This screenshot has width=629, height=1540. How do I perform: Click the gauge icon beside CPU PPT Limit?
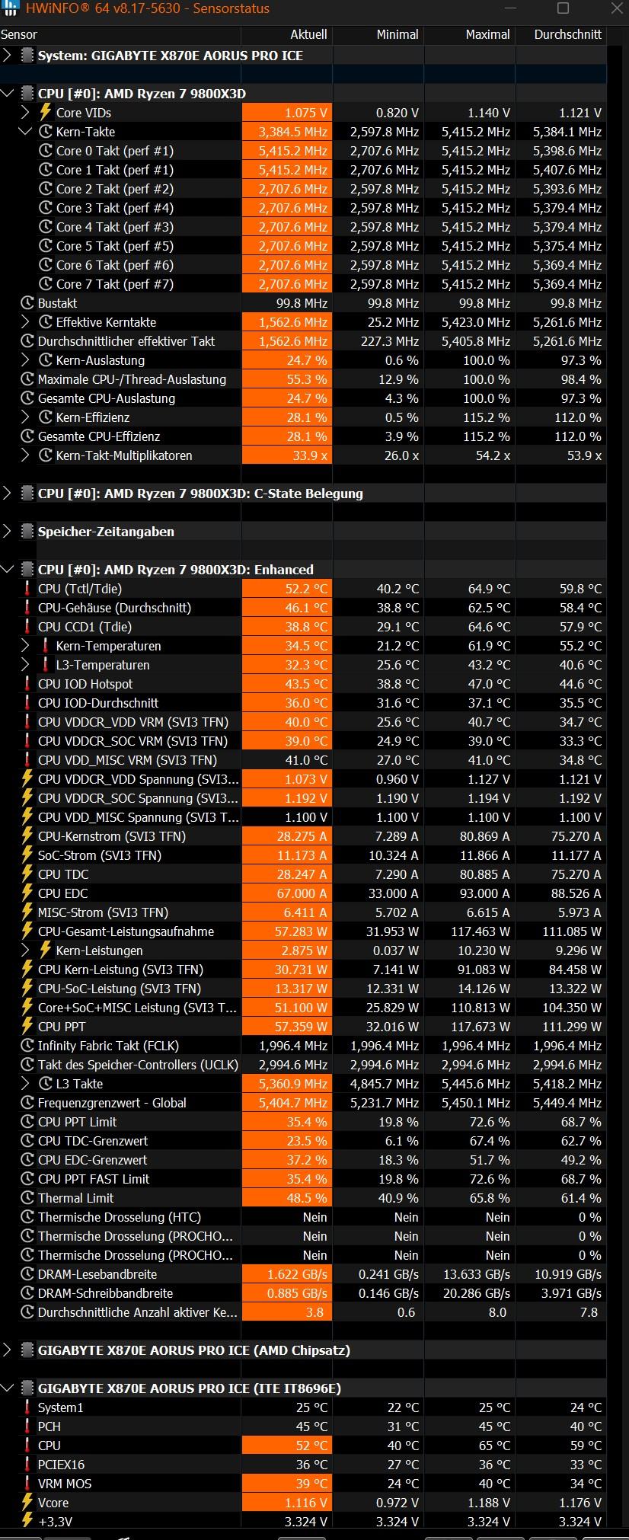(x=27, y=1121)
